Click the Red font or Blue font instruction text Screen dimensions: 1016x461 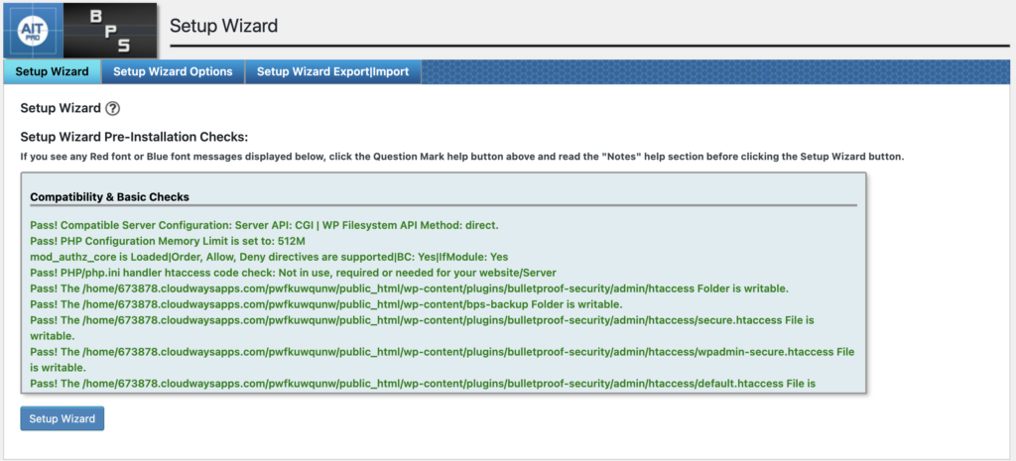click(x=461, y=157)
